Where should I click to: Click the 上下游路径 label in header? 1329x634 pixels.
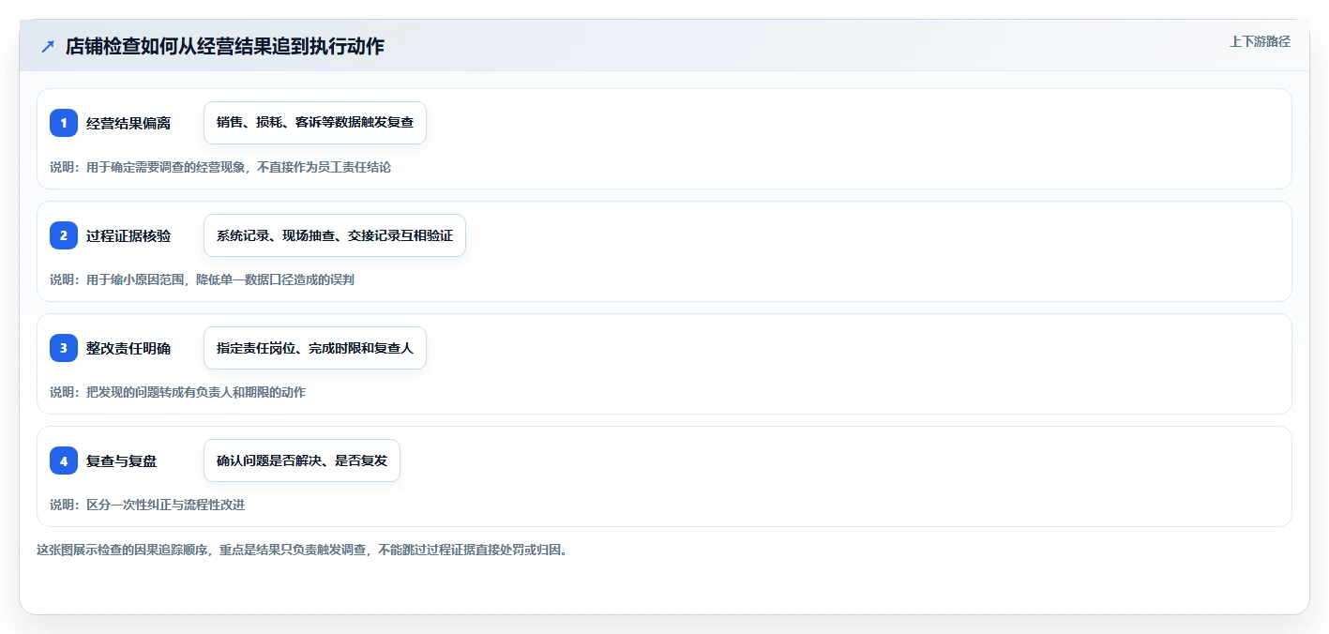coord(1260,41)
